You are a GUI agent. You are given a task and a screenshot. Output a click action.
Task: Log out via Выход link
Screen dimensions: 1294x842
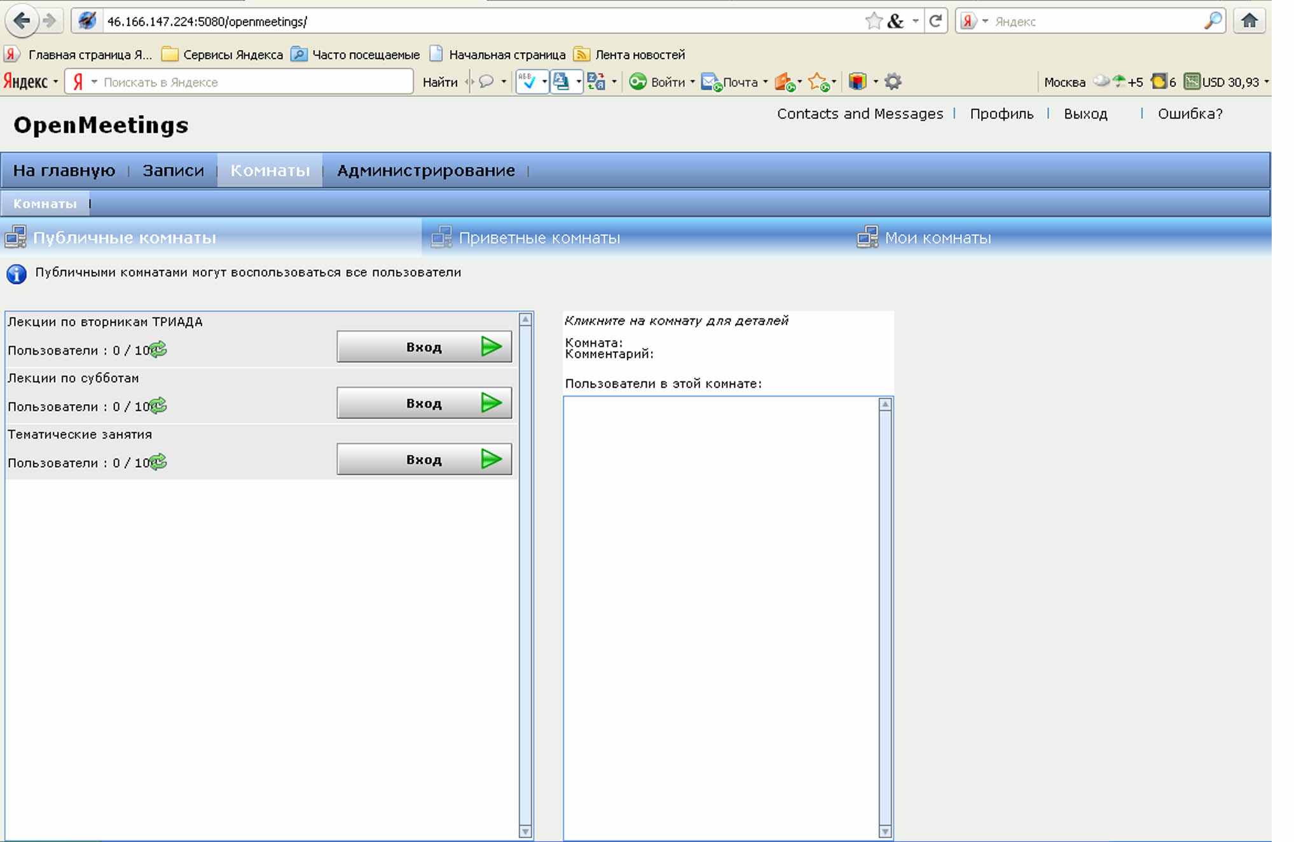coord(1085,114)
